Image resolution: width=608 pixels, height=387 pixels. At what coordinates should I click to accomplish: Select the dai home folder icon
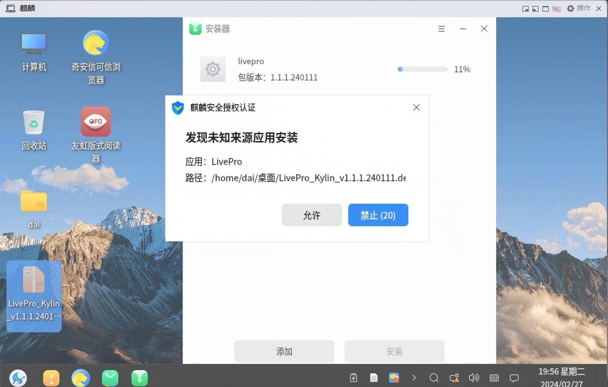[x=34, y=209]
